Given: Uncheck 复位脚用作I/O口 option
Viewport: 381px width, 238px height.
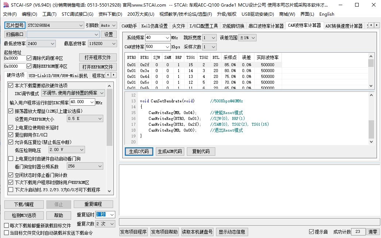Looking at the screenshot, I should 11,135.
